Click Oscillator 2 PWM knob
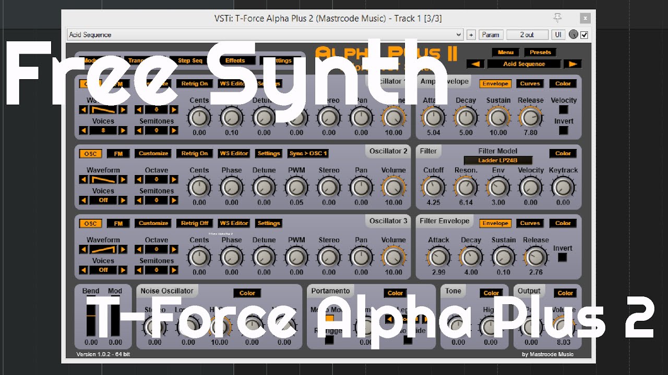668x375 pixels. (296, 187)
